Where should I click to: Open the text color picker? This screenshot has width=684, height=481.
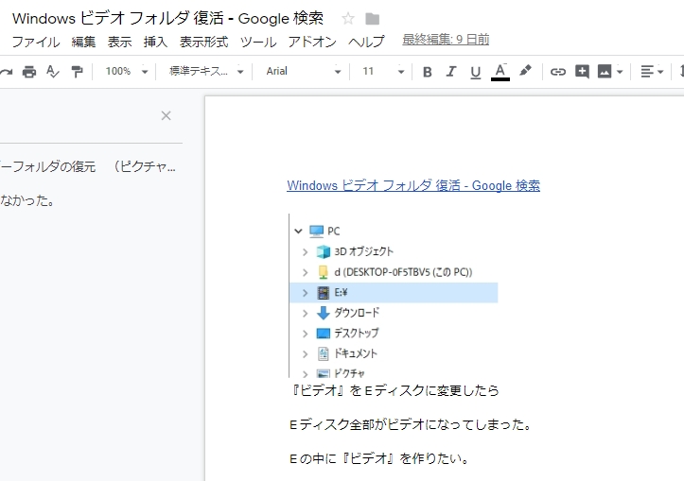pyautogui.click(x=500, y=72)
